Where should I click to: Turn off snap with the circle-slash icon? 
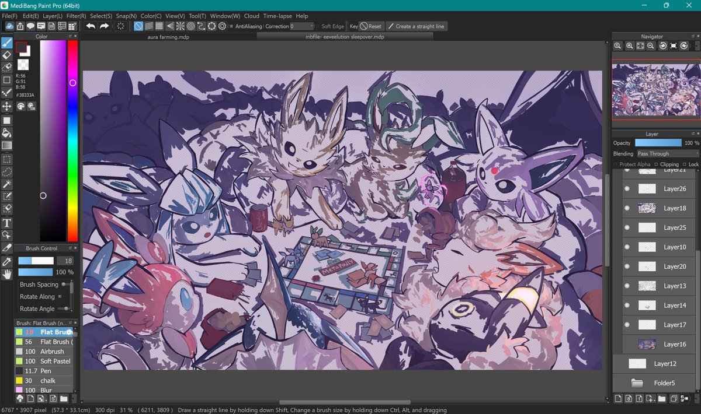(138, 26)
